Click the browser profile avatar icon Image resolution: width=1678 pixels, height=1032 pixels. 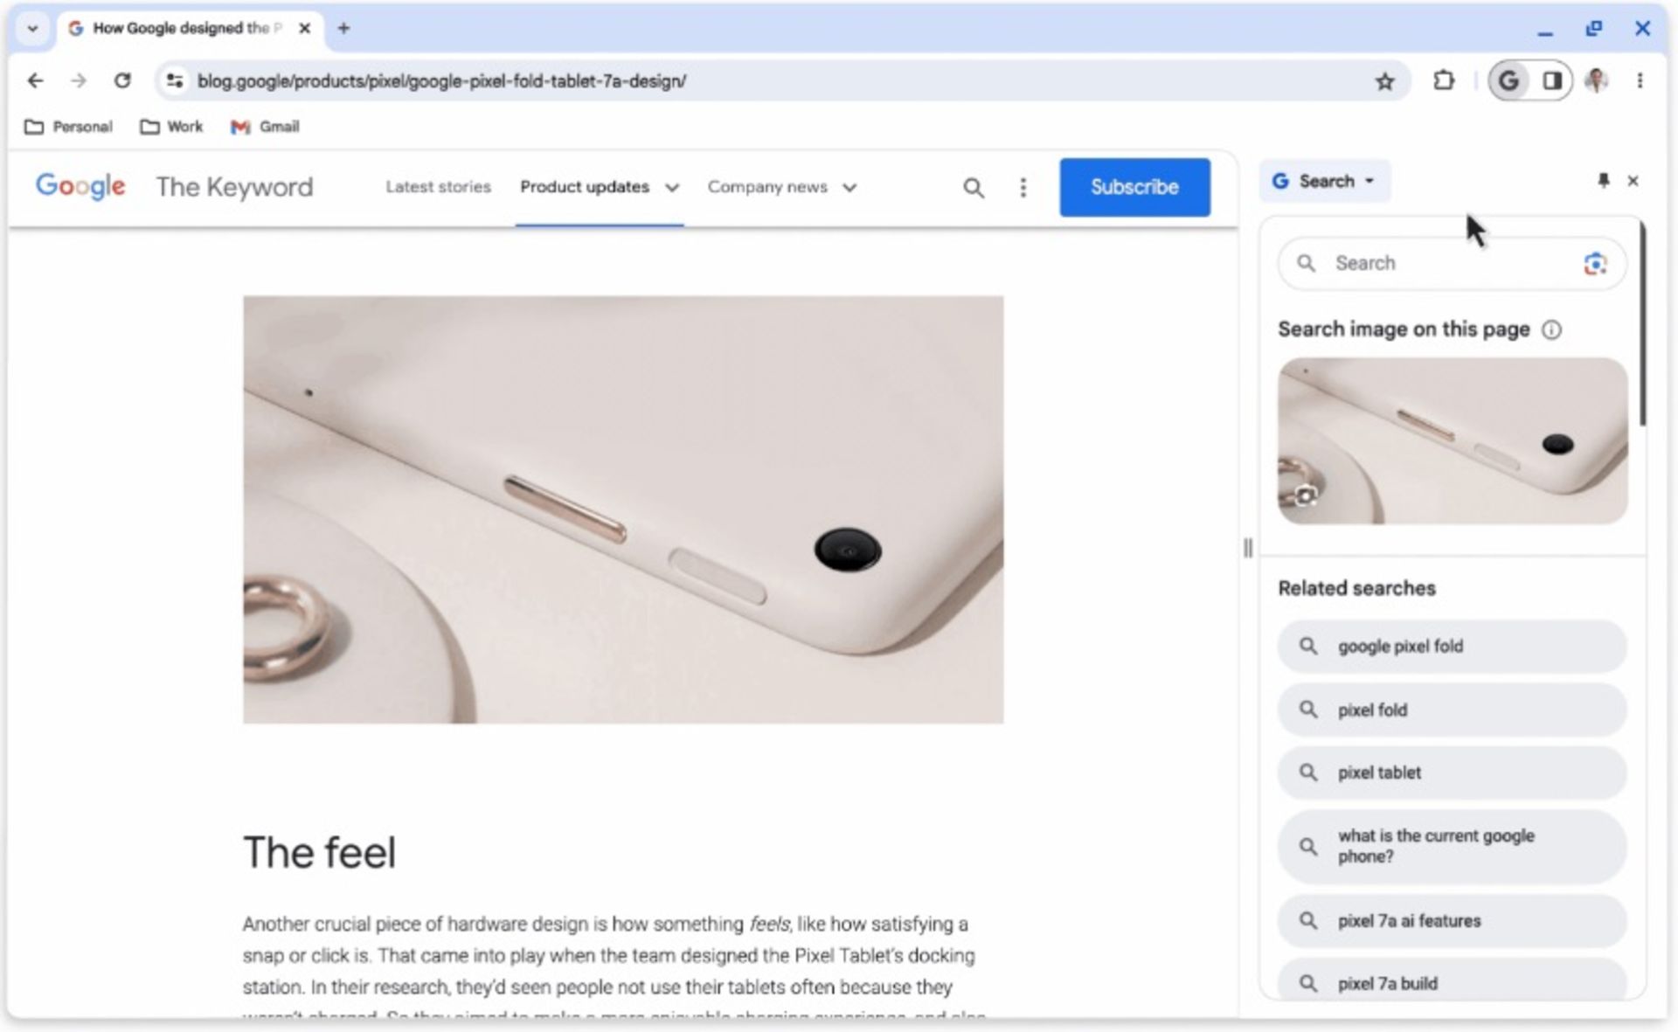coord(1598,81)
